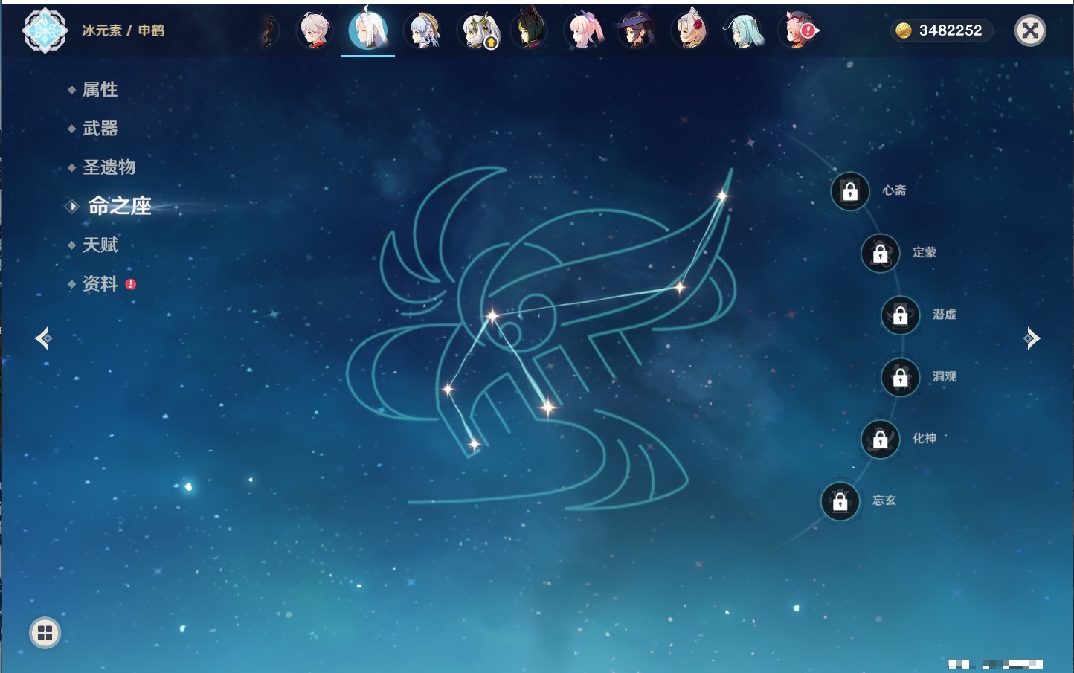Switch to white-haired avatar with red scarf
Image resolution: width=1074 pixels, height=673 pixels.
point(315,30)
